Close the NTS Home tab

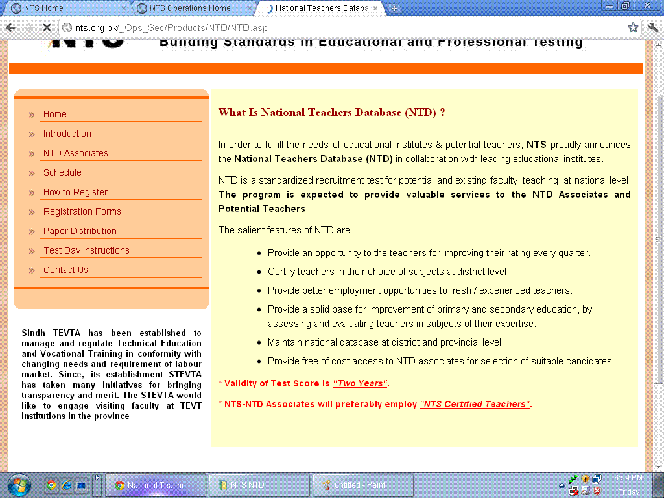(124, 8)
